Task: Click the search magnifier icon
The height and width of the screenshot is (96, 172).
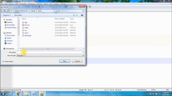Action: tap(83, 11)
